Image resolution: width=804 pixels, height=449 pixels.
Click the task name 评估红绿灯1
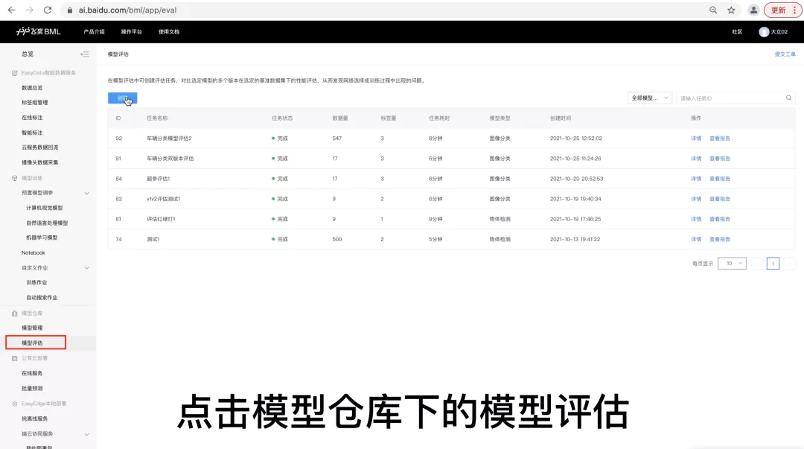[x=161, y=219]
